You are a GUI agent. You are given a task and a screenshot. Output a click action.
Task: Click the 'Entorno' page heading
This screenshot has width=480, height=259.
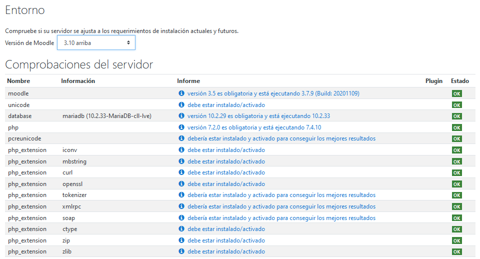[25, 10]
